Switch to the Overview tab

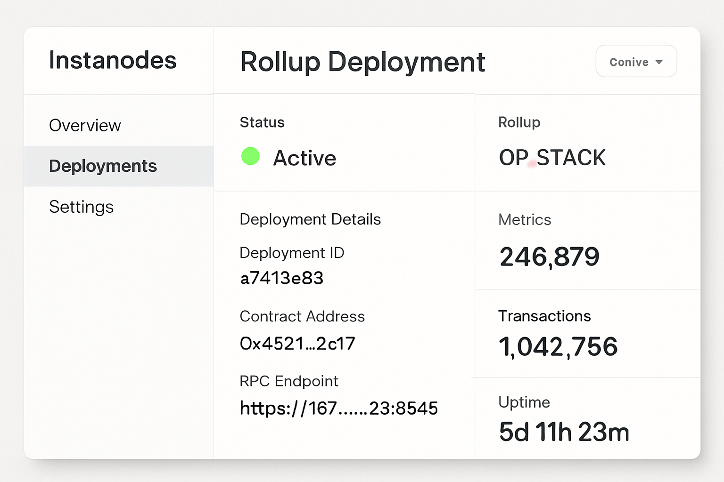point(85,125)
